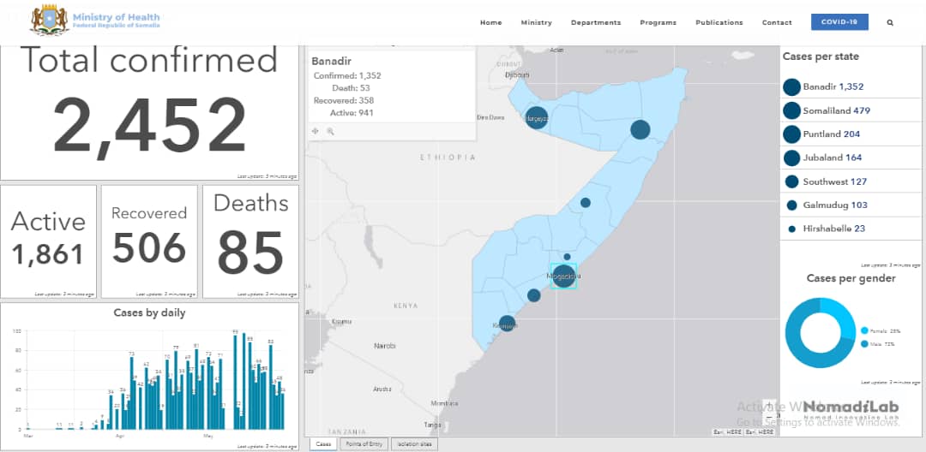Click the search magnifier icon in navbar
This screenshot has height=452, width=926.
[890, 22]
